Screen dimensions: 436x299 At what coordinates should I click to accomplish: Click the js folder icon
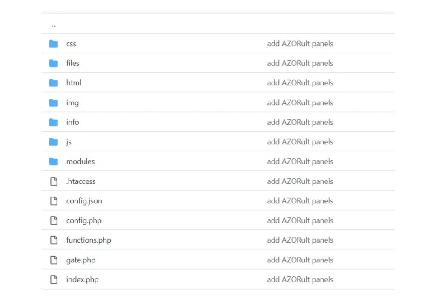coord(54,142)
